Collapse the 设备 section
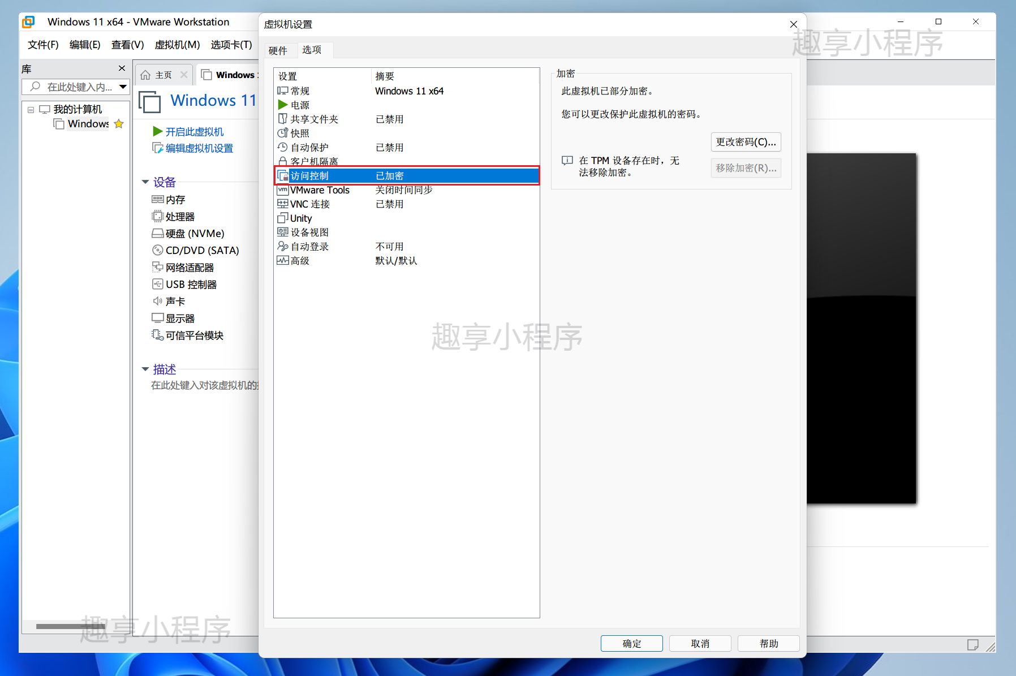1016x676 pixels. [x=145, y=182]
